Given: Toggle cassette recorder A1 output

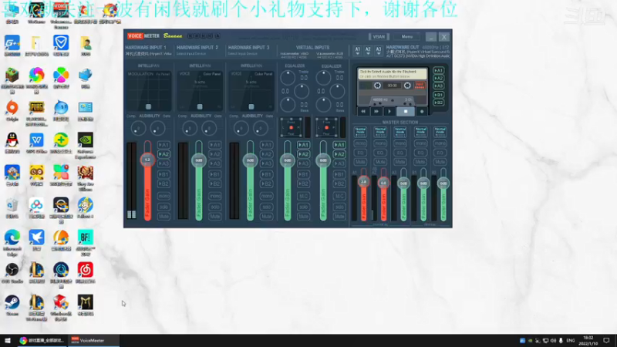Looking at the screenshot, I should tap(438, 71).
